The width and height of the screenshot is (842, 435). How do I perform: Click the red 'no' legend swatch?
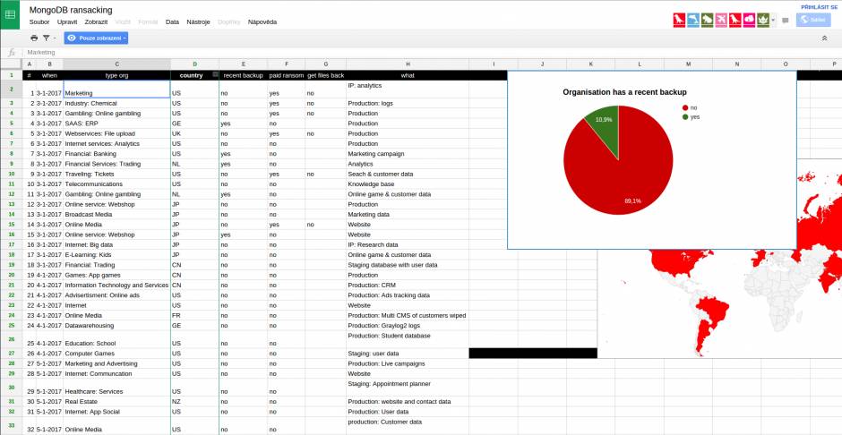point(685,107)
